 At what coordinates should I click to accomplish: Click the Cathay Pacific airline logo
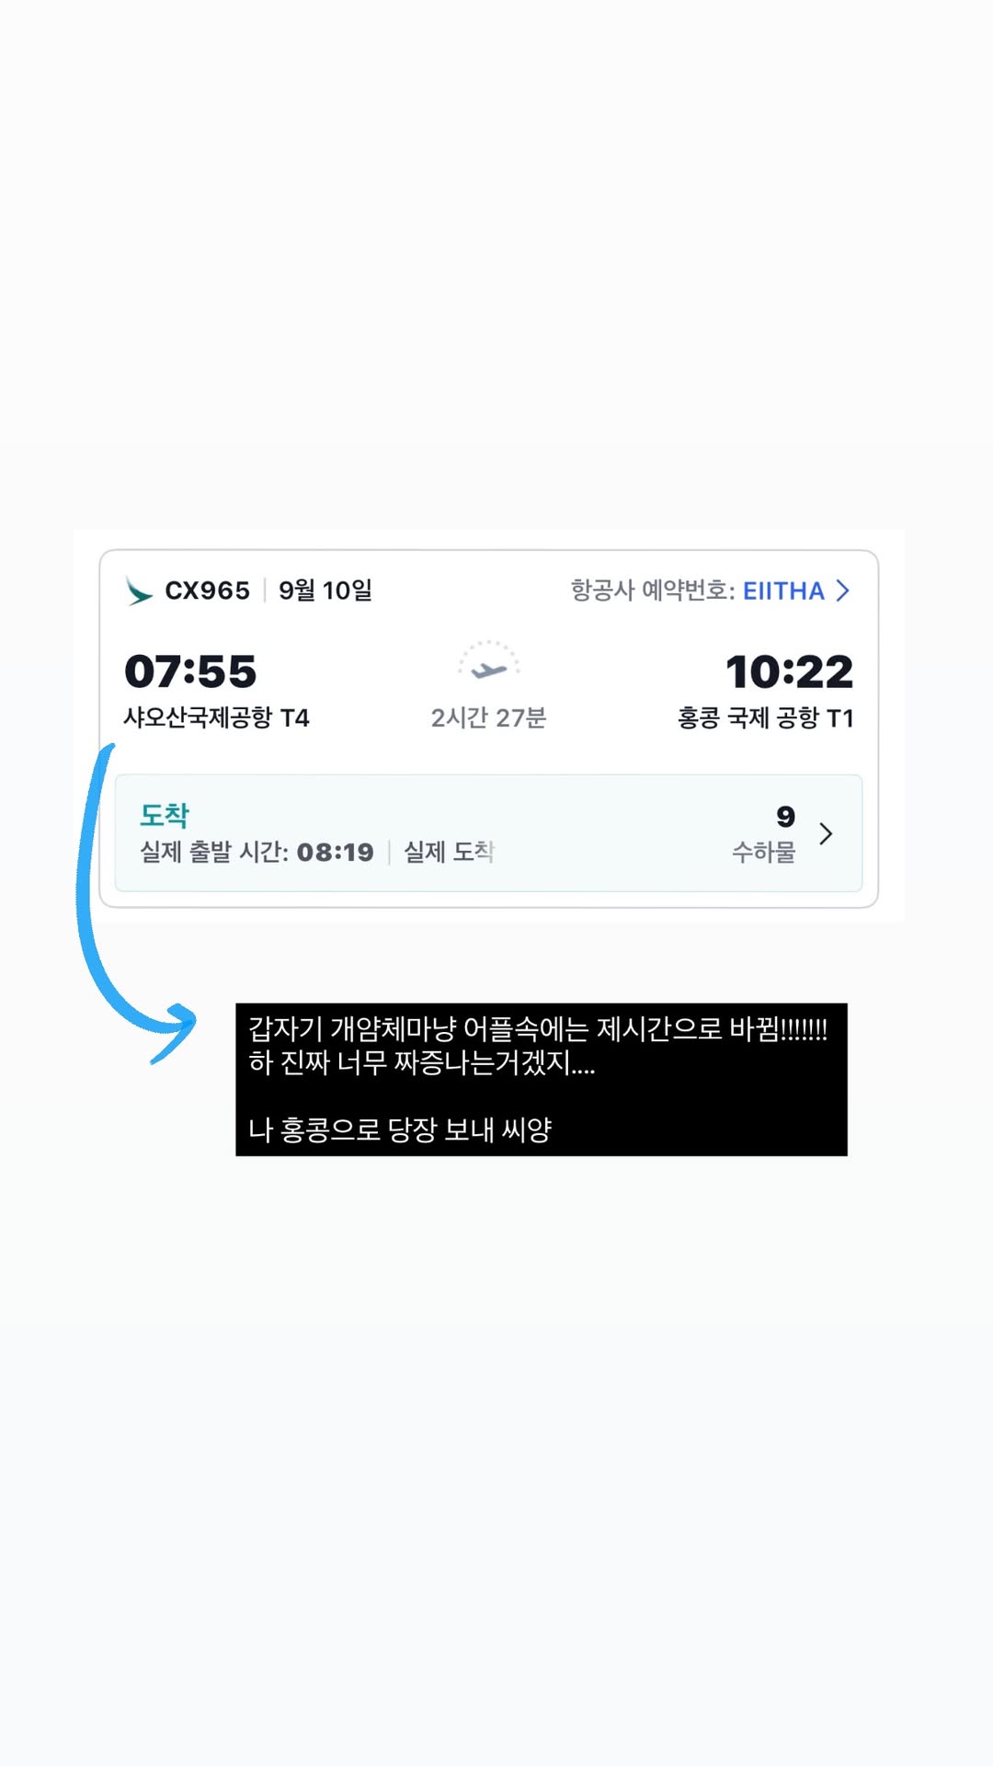tap(139, 591)
